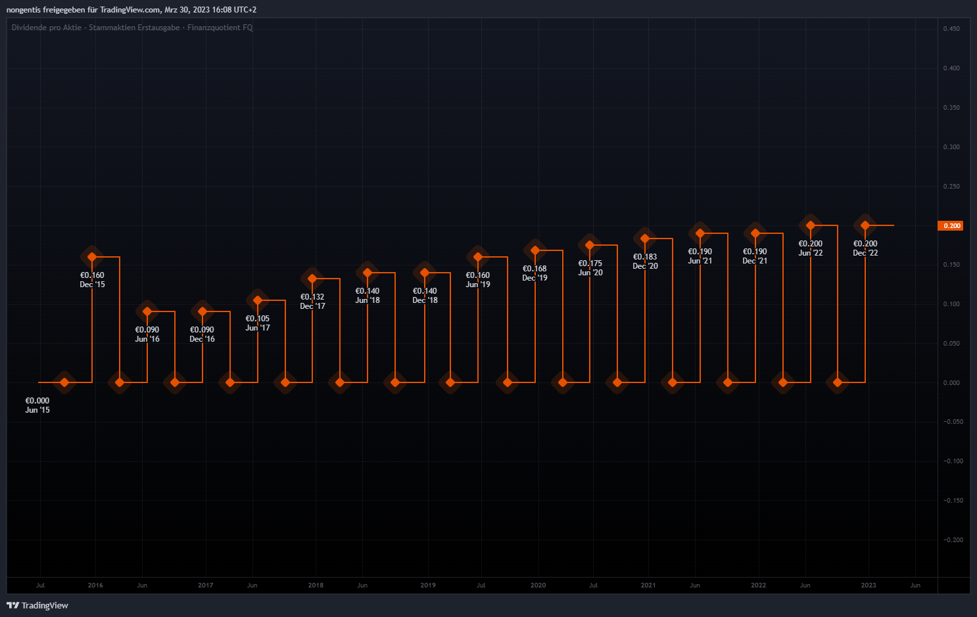Click the orange 0.200 price axis label
The height and width of the screenshot is (617, 977).
951,225
